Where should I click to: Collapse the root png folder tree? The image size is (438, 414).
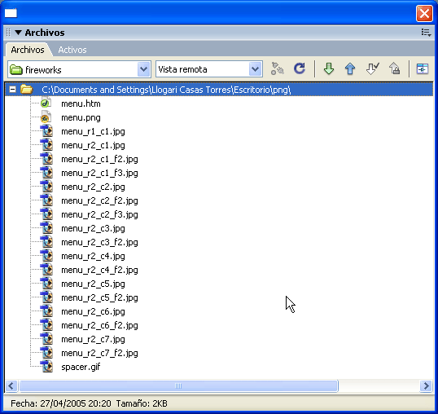pos(12,90)
